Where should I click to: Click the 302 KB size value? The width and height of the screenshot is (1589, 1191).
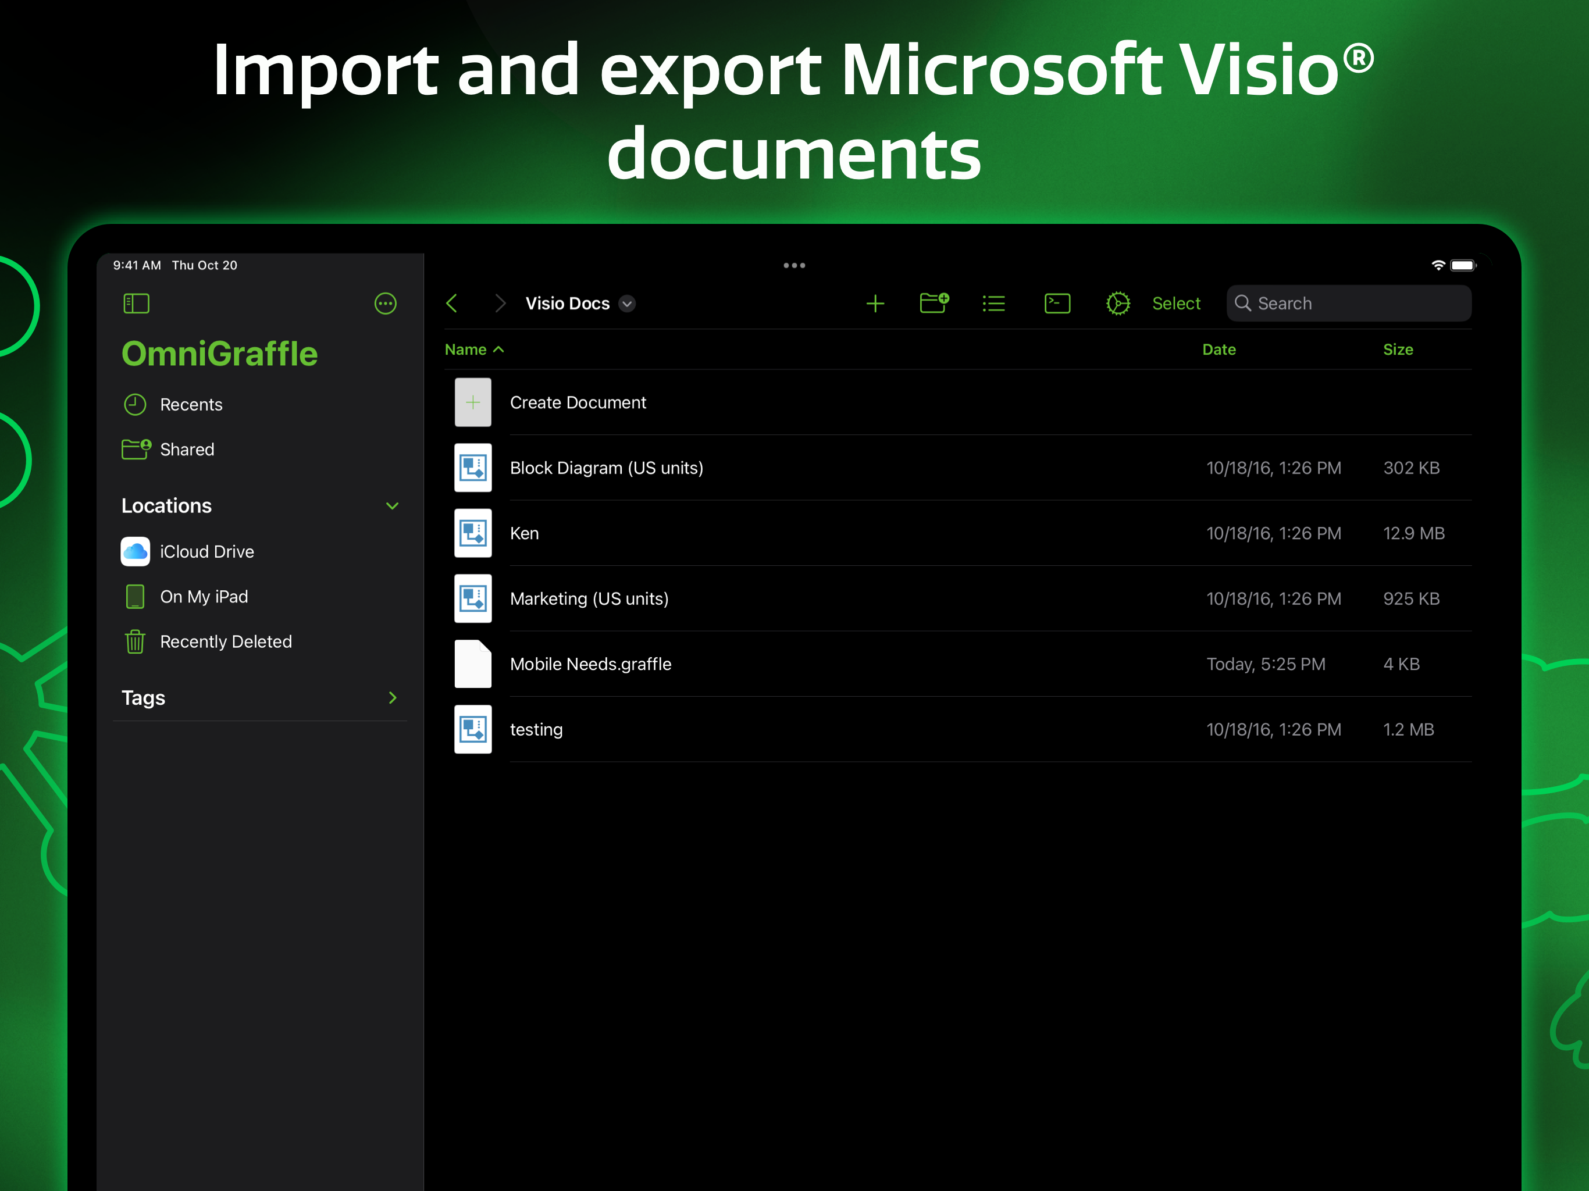click(x=1412, y=468)
